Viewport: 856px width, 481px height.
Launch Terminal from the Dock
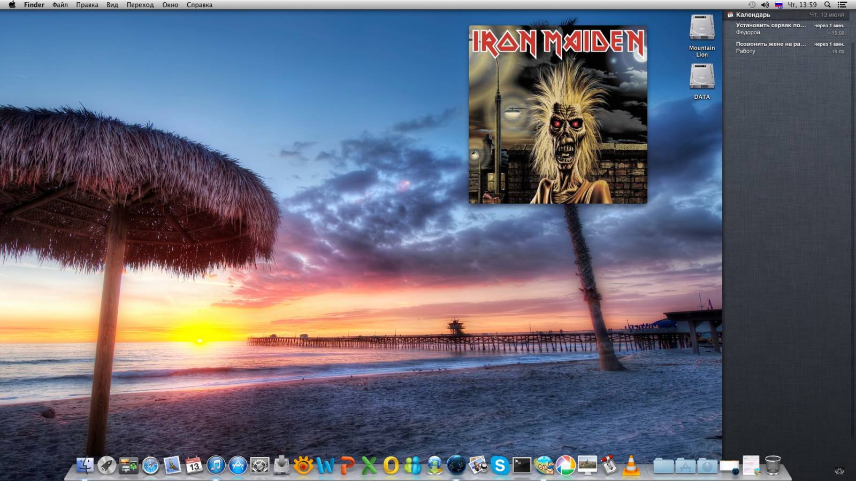[x=522, y=466]
